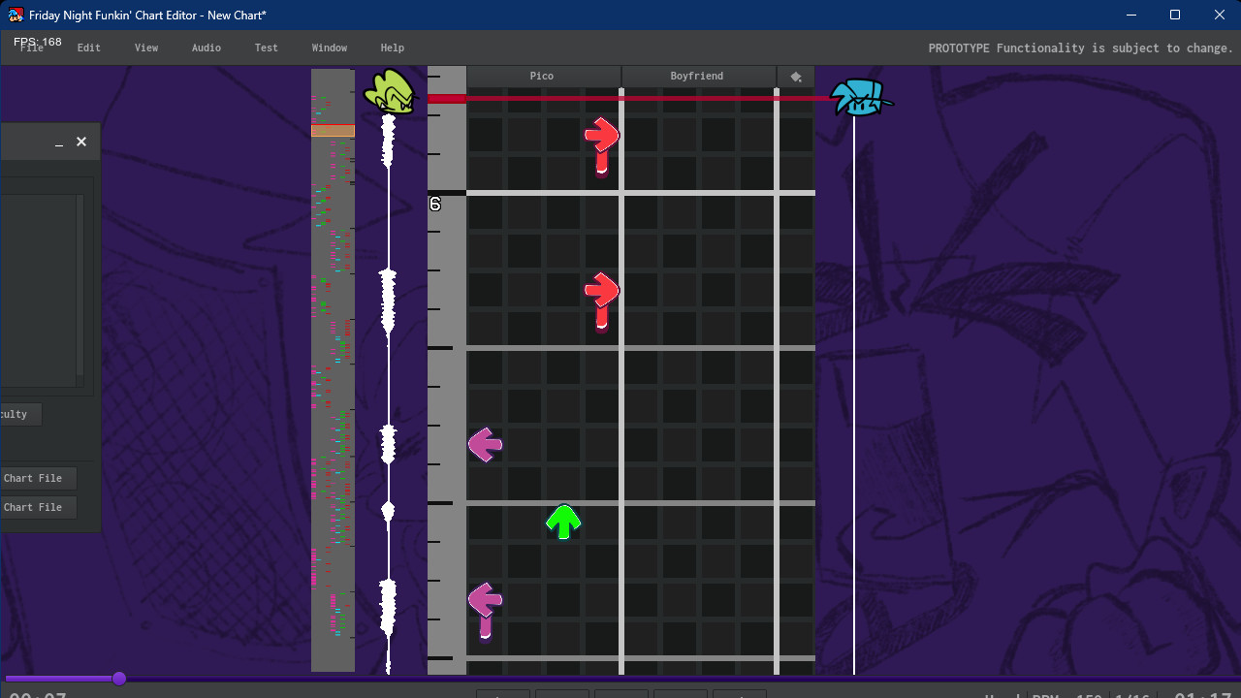The image size is (1241, 698).
Task: Select the green up arrow note
Action: coord(563,522)
